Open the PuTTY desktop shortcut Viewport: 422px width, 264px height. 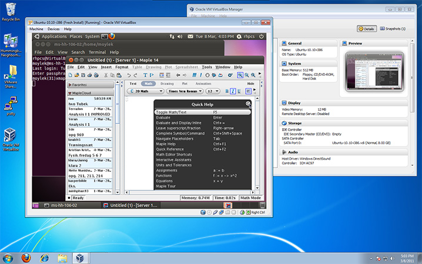[11, 106]
